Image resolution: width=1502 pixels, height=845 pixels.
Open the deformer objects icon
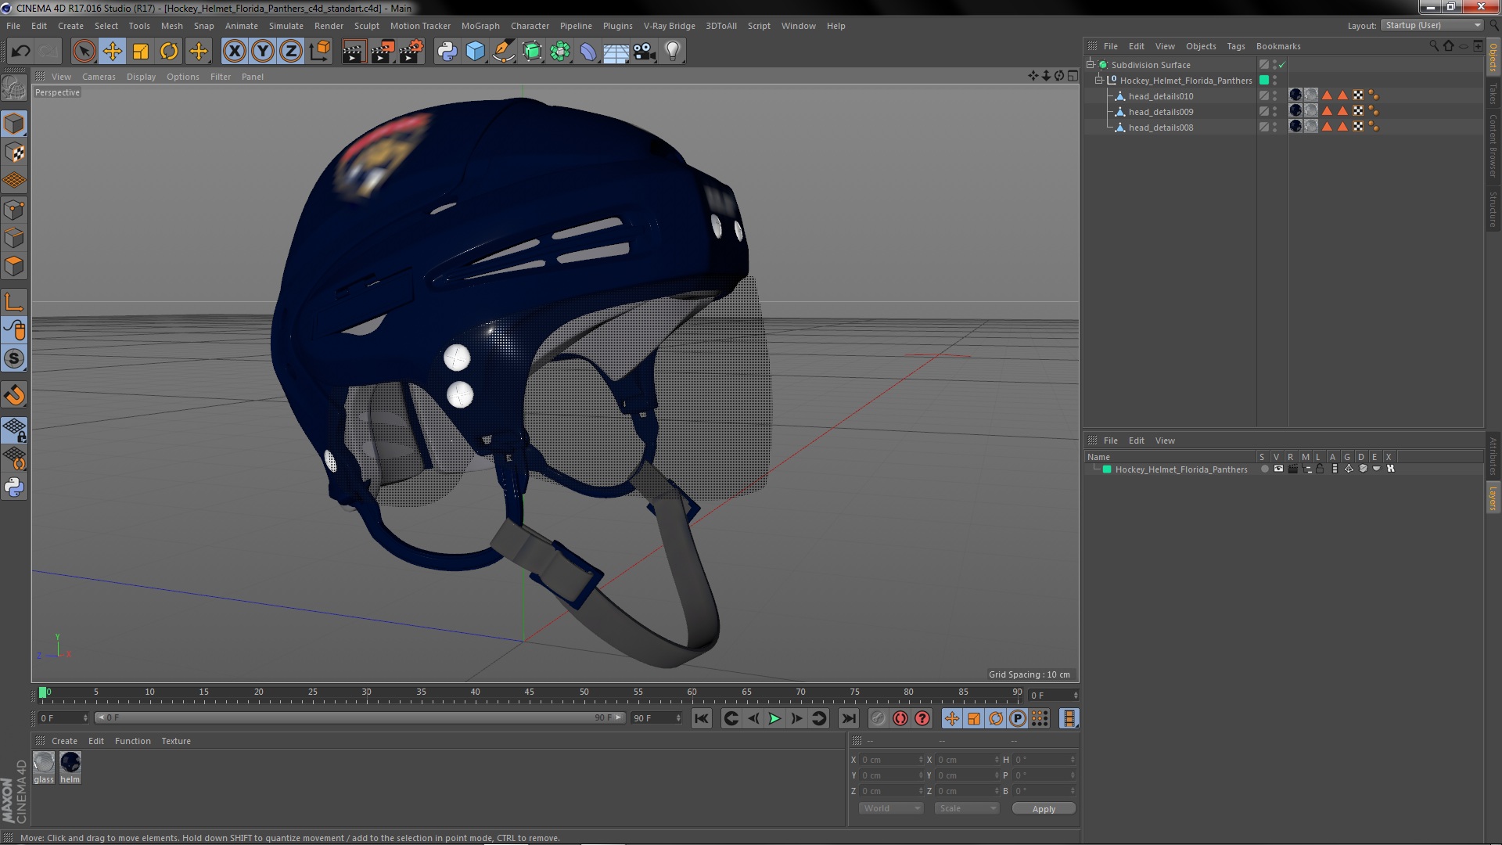[x=588, y=52]
